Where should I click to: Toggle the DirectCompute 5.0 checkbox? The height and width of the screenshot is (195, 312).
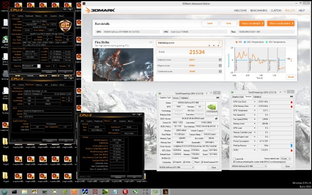point(202,162)
